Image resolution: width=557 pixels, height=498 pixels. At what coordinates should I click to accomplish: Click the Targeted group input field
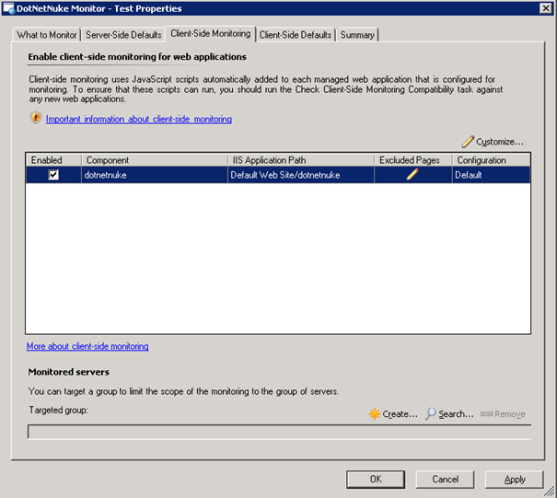point(279,433)
